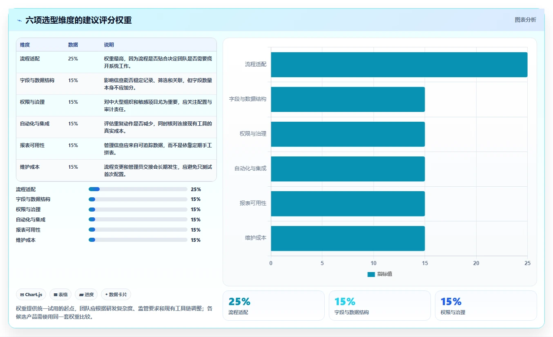The height and width of the screenshot is (337, 553).
Task: Open the 15% 字段与数据结构 data card
Action: [x=379, y=306]
